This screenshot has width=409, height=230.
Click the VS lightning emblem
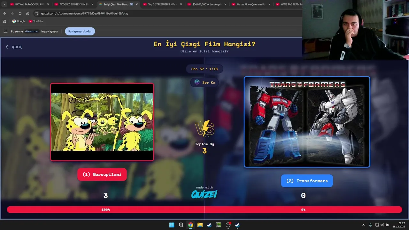tap(204, 128)
